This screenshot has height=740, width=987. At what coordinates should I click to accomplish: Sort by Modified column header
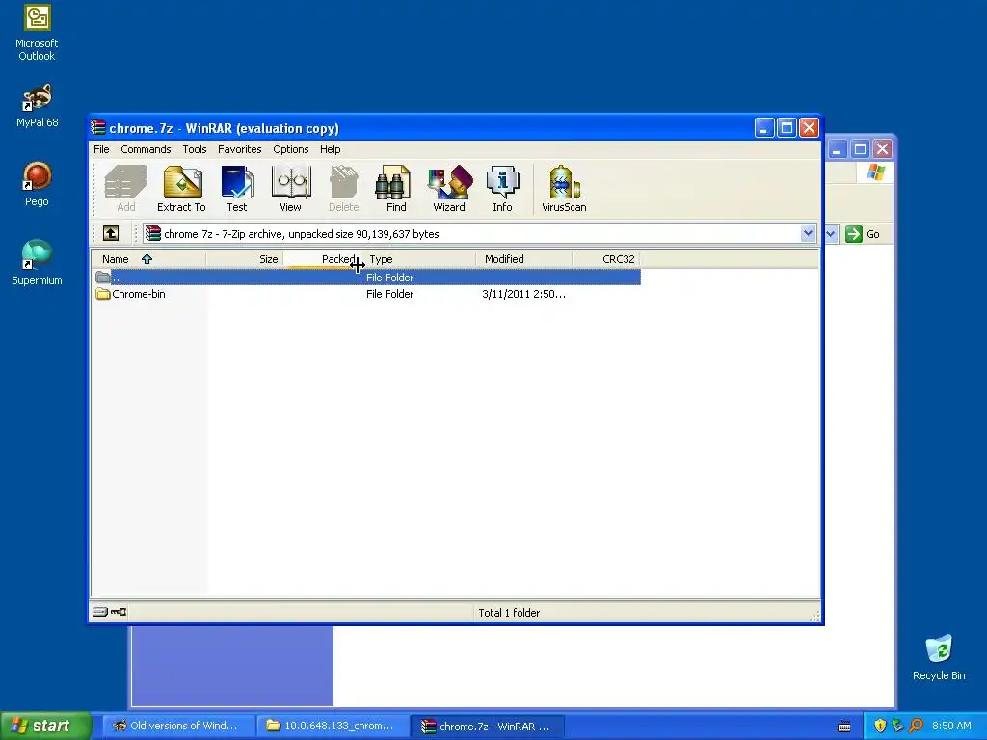(523, 258)
